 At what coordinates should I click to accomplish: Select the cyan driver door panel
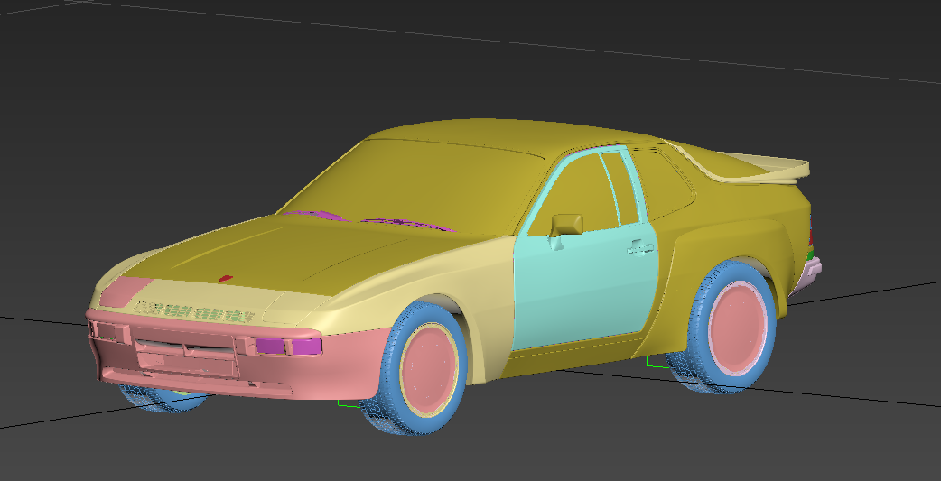(x=585, y=288)
